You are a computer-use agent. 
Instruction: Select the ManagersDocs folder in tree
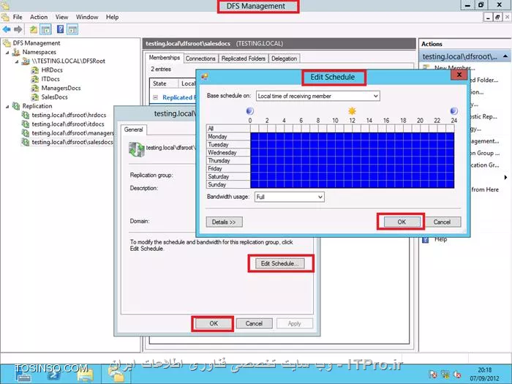click(x=61, y=89)
